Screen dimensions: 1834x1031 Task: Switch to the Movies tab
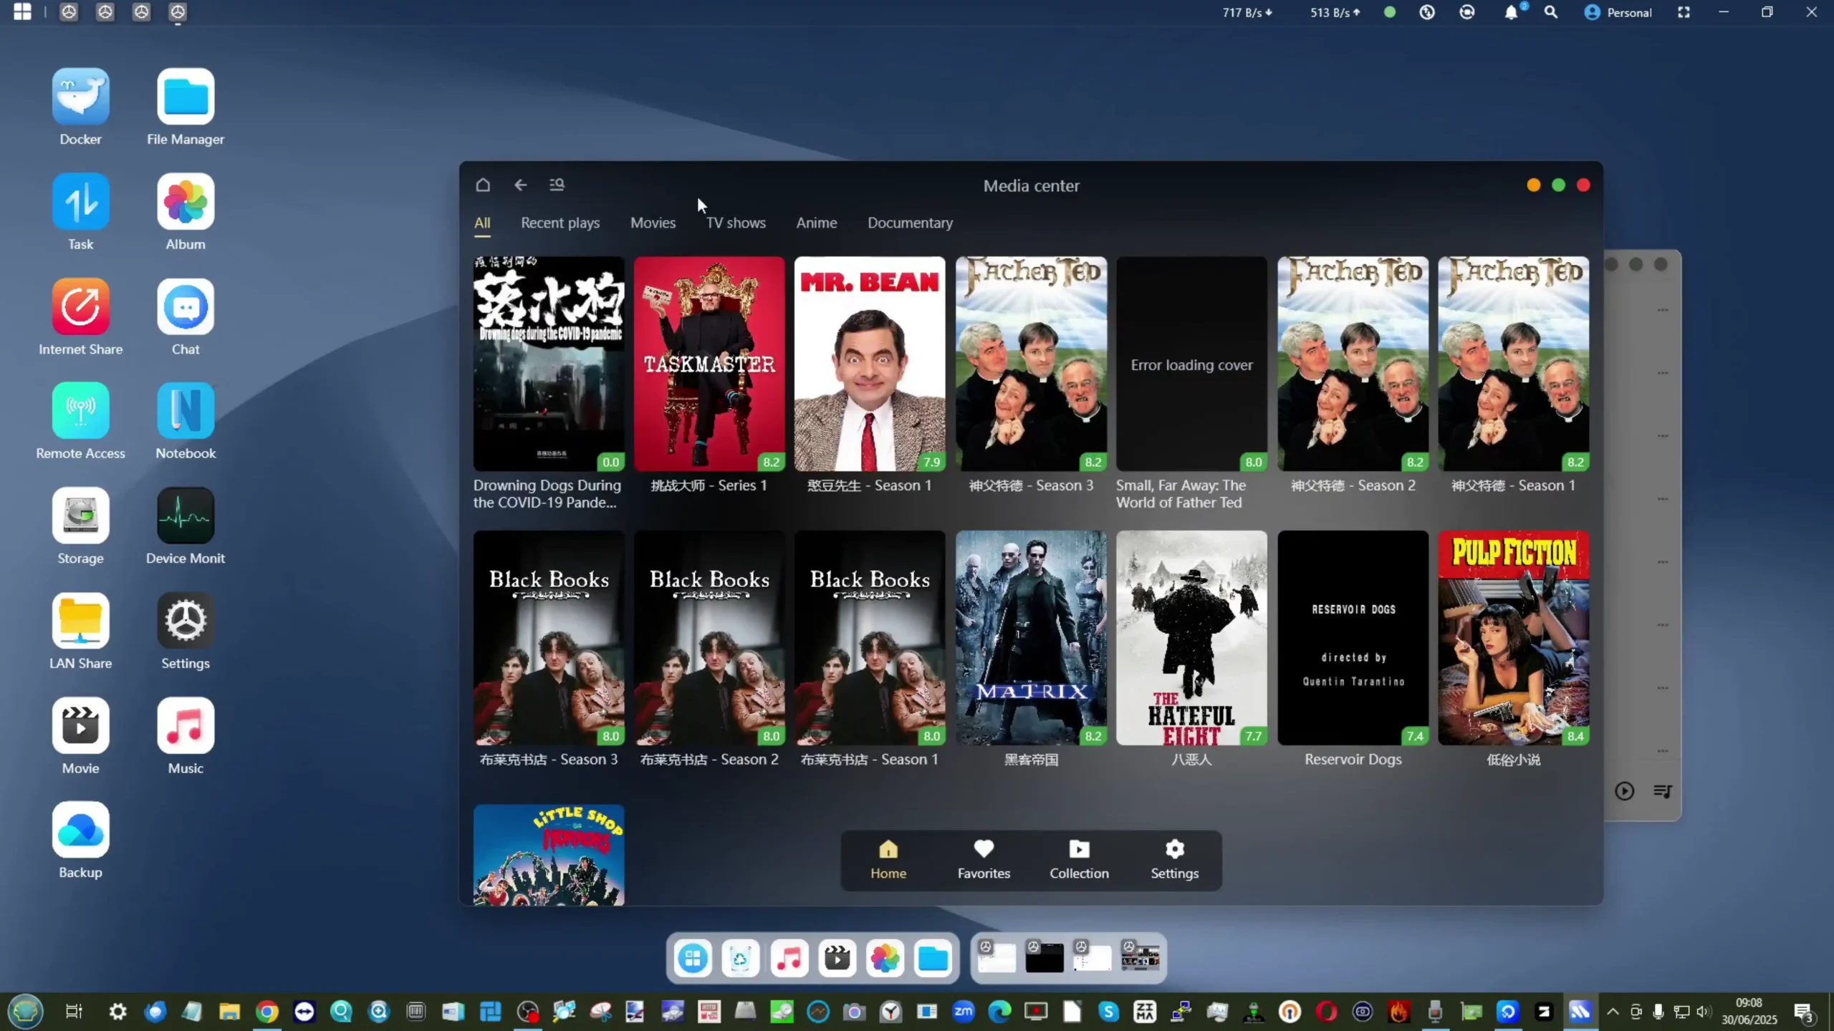point(653,223)
